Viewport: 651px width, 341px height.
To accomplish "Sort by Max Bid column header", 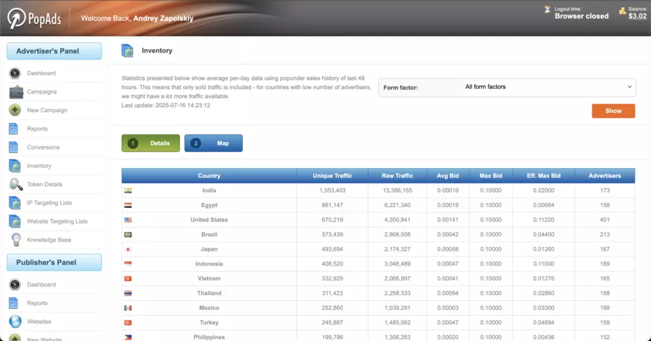I will [x=491, y=175].
